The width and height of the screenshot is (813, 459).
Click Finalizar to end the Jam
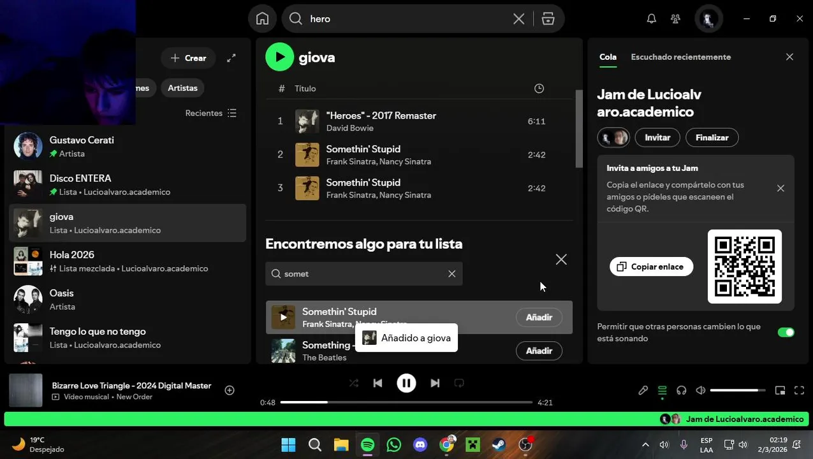712,137
